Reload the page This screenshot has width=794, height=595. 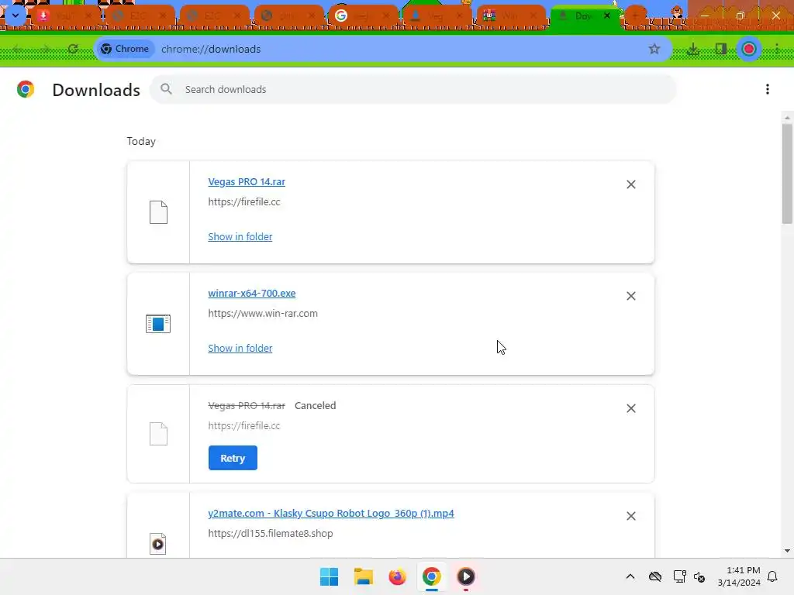(x=73, y=49)
